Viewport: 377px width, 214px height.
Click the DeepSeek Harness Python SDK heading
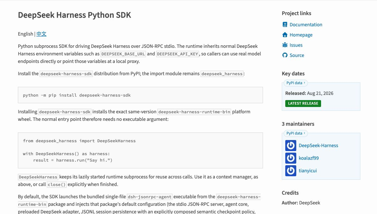click(x=74, y=15)
